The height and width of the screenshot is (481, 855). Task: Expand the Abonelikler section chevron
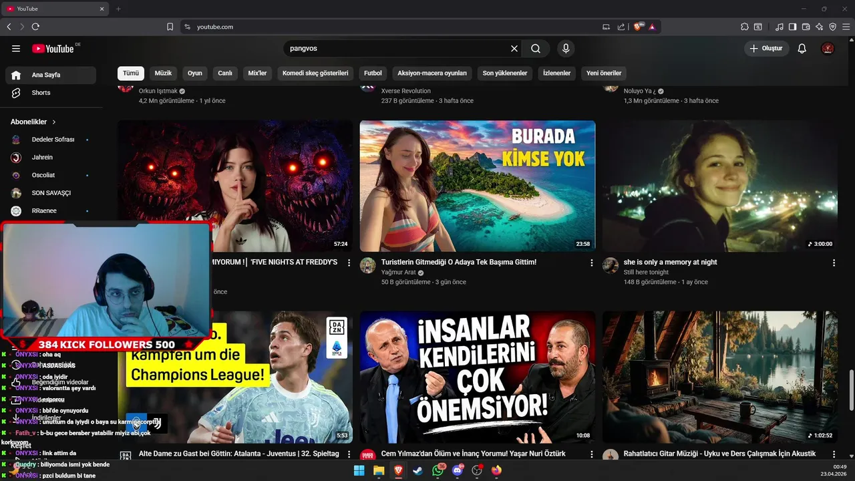coord(54,122)
